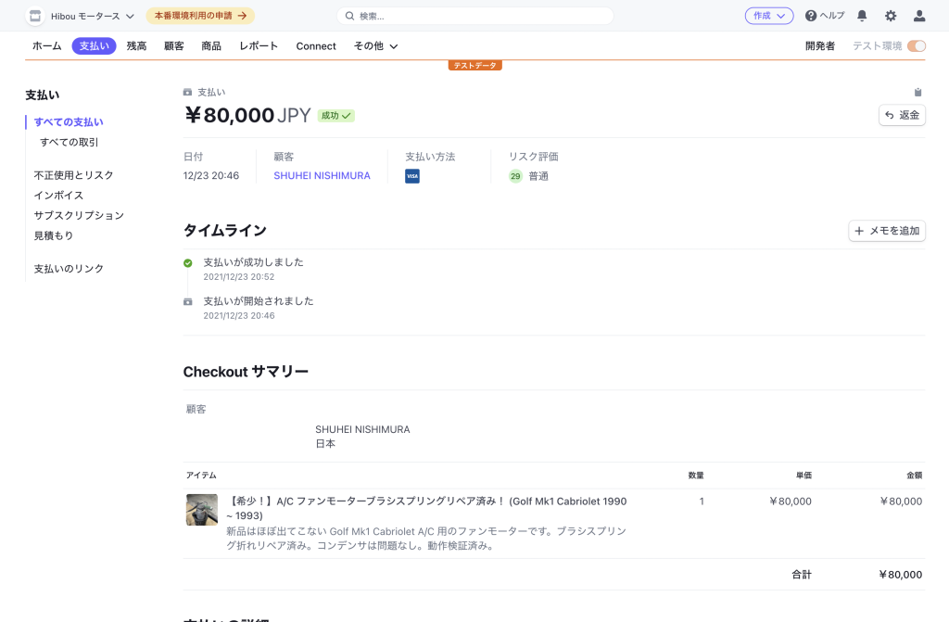Click the search input field
Screen dimensions: 949x622
[x=474, y=16]
